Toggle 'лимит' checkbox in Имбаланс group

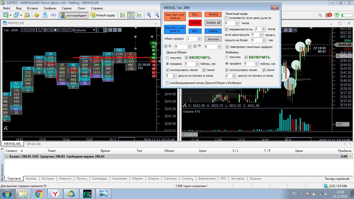pos(264,70)
